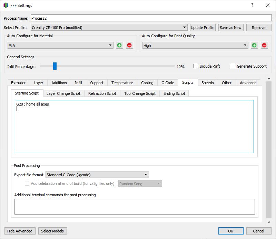Image resolution: width=276 pixels, height=239 pixels.
Task: Switch to the G-Code tab
Action: [168, 83]
